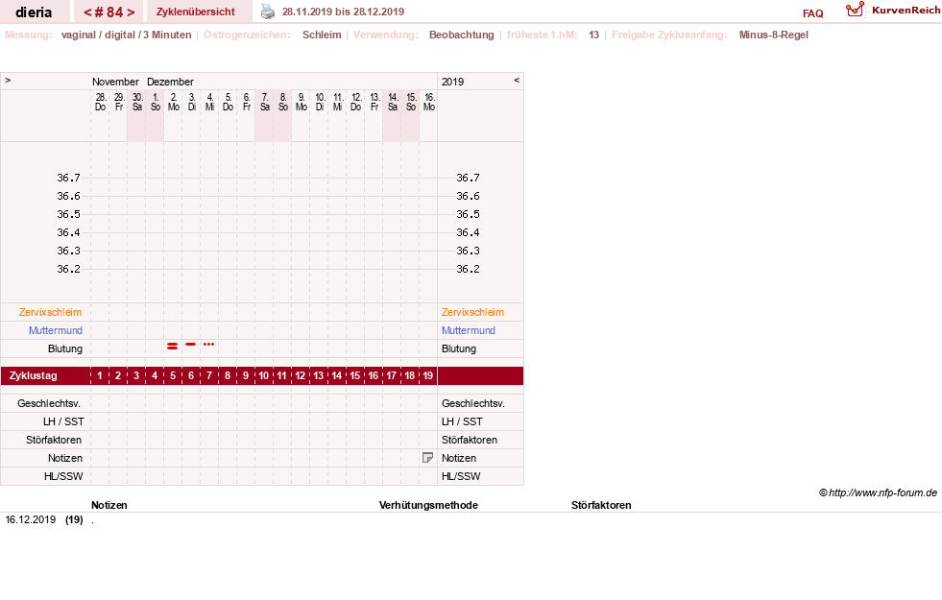Click the date header 7. Sa
Image resolution: width=942 pixels, height=600 pixels.
pyautogui.click(x=264, y=102)
